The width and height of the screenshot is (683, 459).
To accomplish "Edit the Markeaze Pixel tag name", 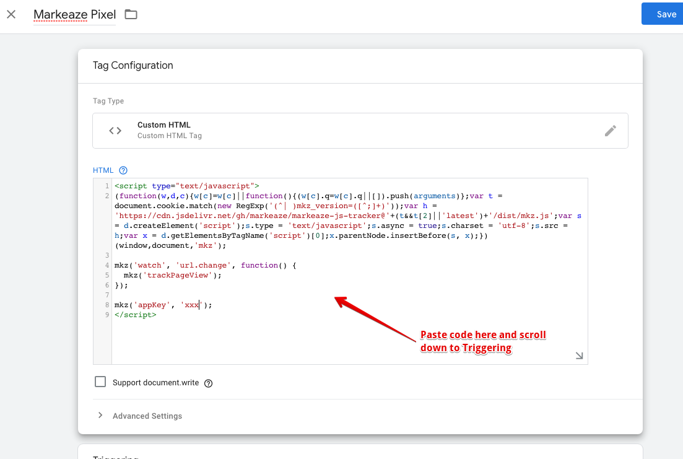I will coord(74,14).
